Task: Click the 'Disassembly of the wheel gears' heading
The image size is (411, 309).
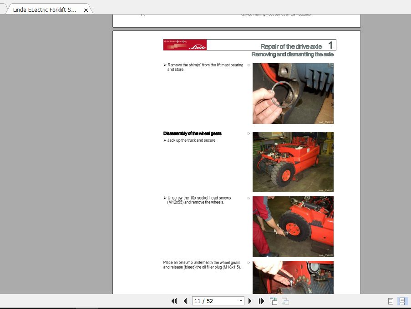Action: tap(193, 134)
